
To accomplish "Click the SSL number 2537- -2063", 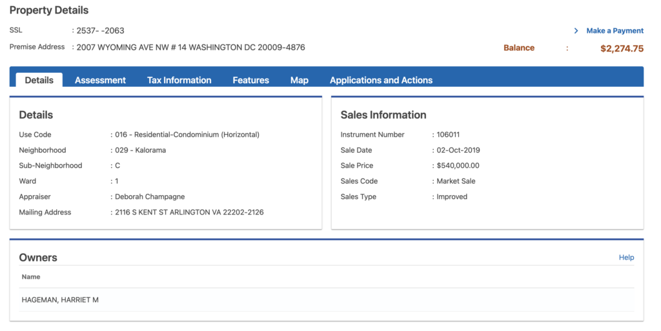I will click(100, 31).
